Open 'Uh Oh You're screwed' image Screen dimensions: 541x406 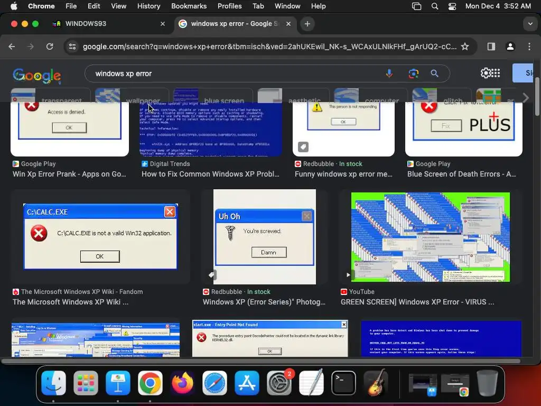tap(265, 236)
